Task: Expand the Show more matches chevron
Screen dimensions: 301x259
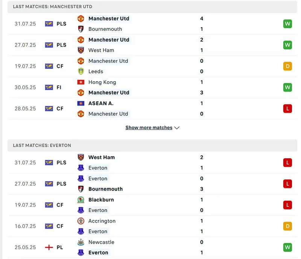Action: pos(177,128)
